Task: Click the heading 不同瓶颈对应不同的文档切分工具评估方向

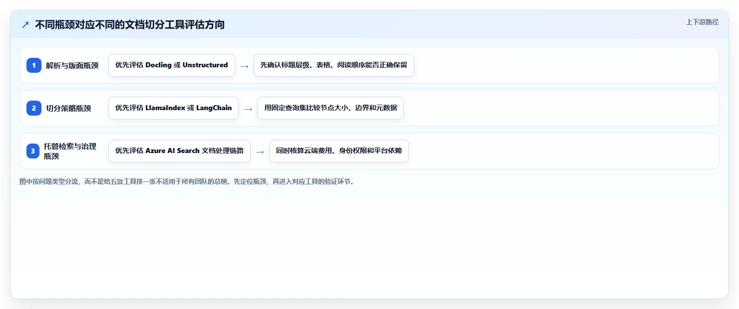Action: [130, 24]
